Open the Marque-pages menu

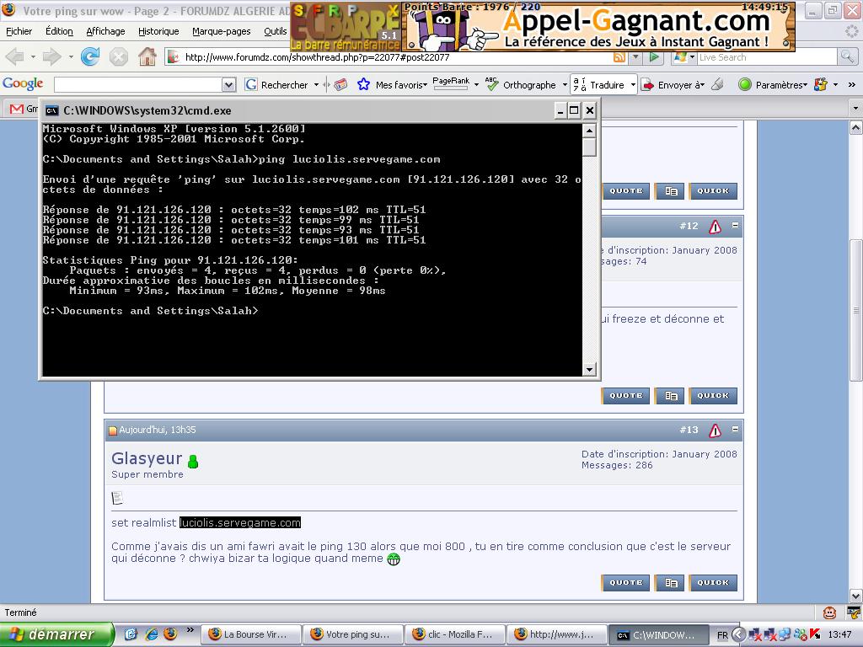tap(221, 31)
